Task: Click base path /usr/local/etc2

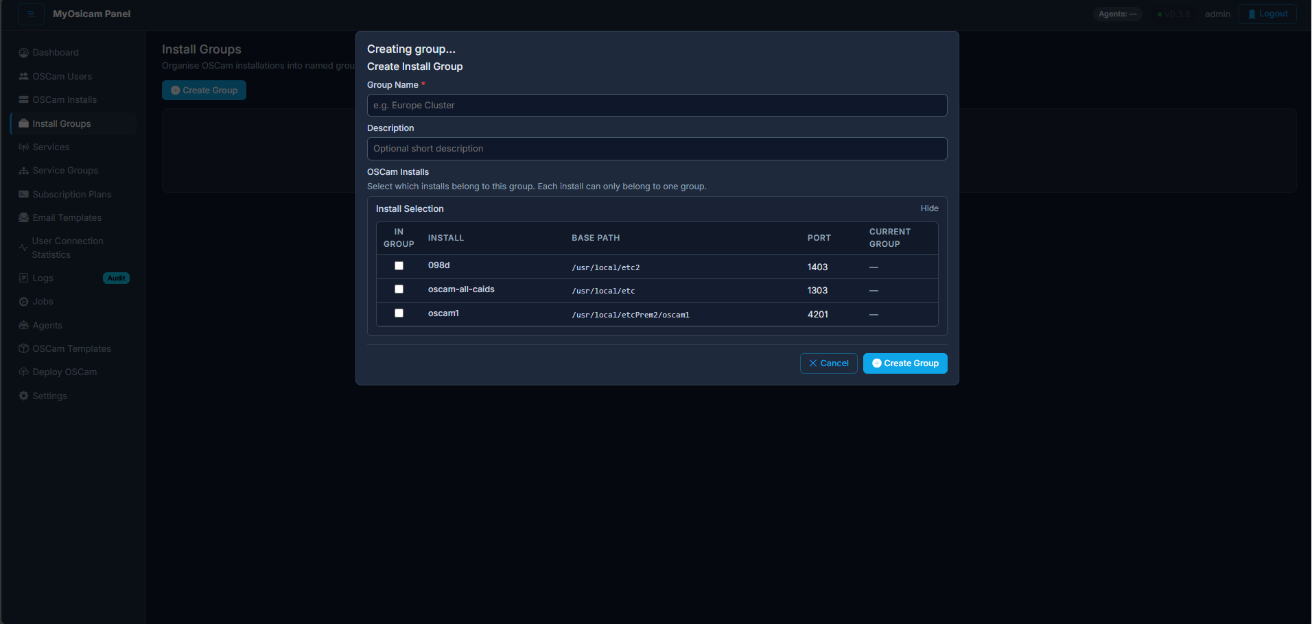Action: pyautogui.click(x=606, y=267)
